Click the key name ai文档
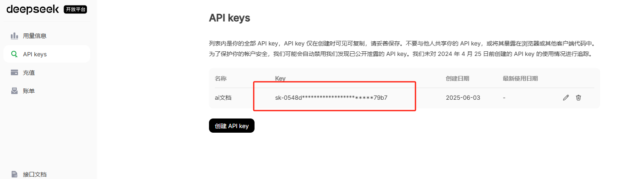637x179 pixels. tap(223, 98)
